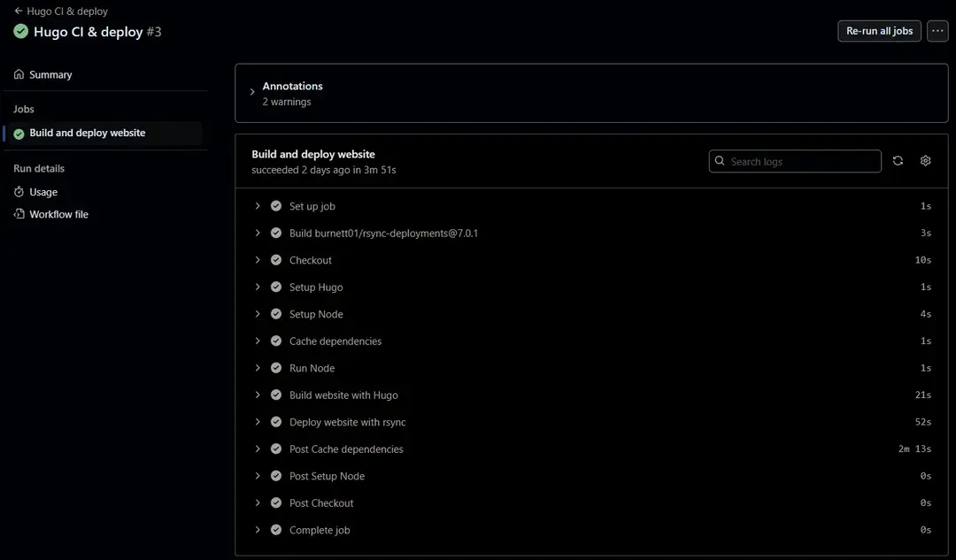Select Build and deploy website job

click(87, 134)
